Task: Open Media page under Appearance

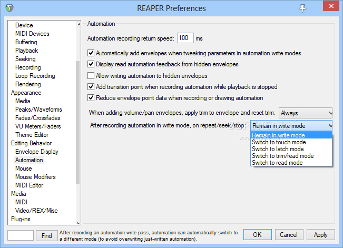Action: coord(23,101)
